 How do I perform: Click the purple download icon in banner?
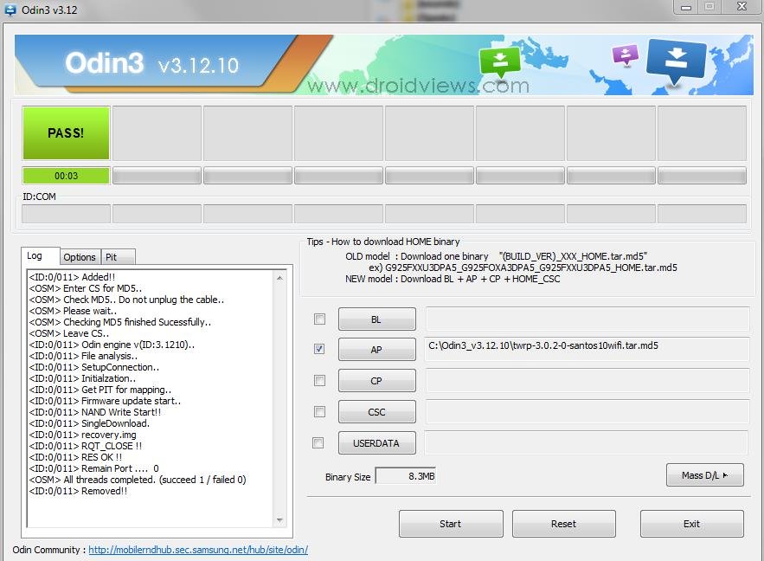coord(626,55)
